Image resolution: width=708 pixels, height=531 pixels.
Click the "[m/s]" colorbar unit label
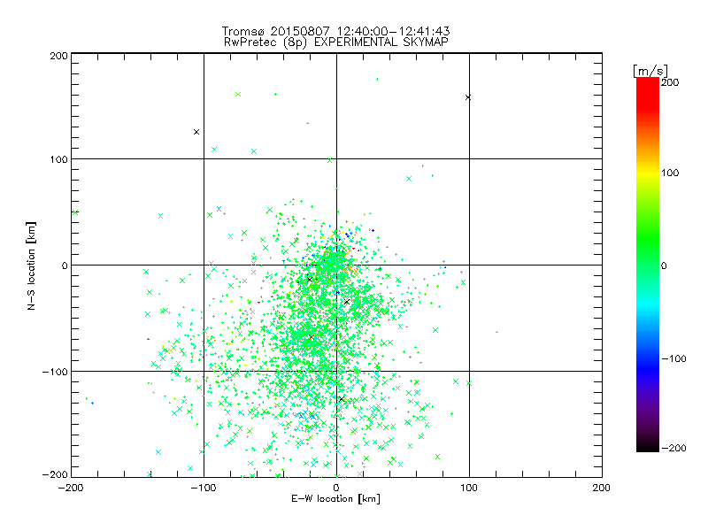(650, 71)
